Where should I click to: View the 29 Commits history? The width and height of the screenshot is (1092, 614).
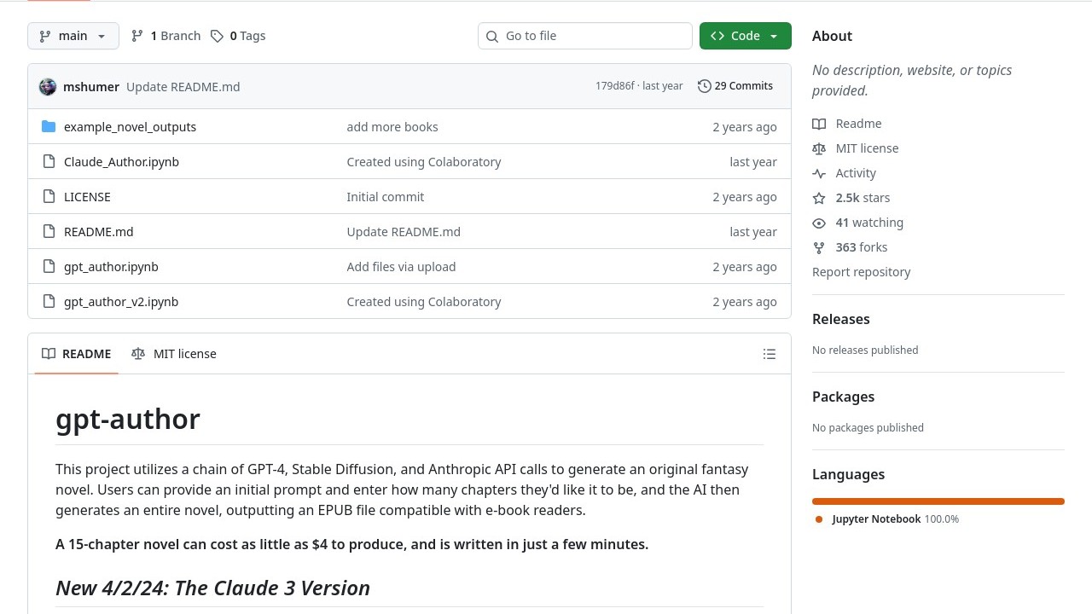[x=735, y=86]
